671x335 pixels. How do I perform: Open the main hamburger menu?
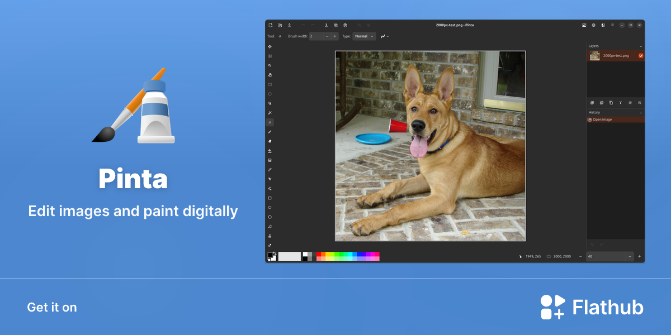coord(612,25)
